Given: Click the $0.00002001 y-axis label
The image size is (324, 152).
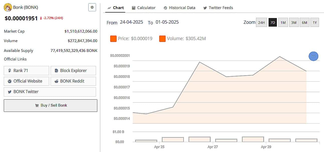Looking at the screenshot, I should pyautogui.click(x=120, y=55).
